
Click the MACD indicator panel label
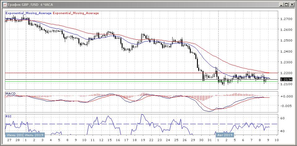tap(10, 93)
